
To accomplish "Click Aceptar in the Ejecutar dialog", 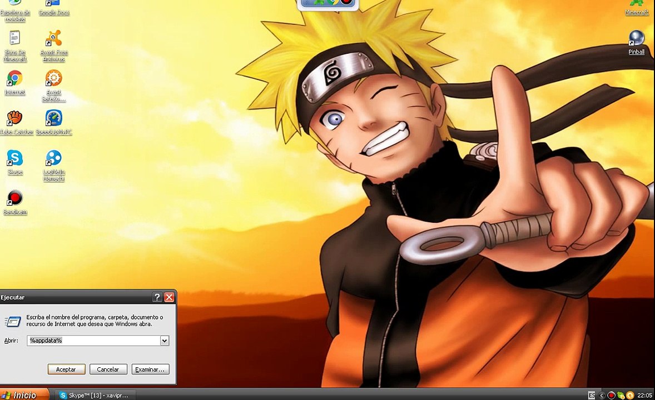I will tap(66, 369).
